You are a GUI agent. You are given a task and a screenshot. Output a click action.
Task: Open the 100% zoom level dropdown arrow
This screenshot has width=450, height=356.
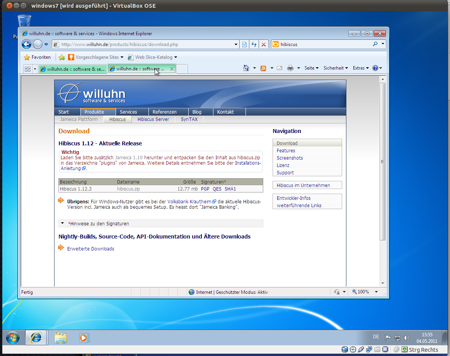(x=376, y=292)
